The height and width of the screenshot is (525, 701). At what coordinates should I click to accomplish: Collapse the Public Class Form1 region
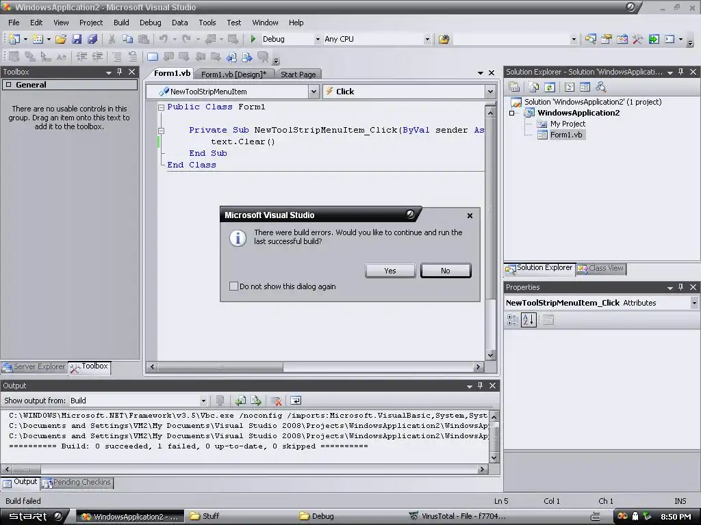[x=162, y=107]
